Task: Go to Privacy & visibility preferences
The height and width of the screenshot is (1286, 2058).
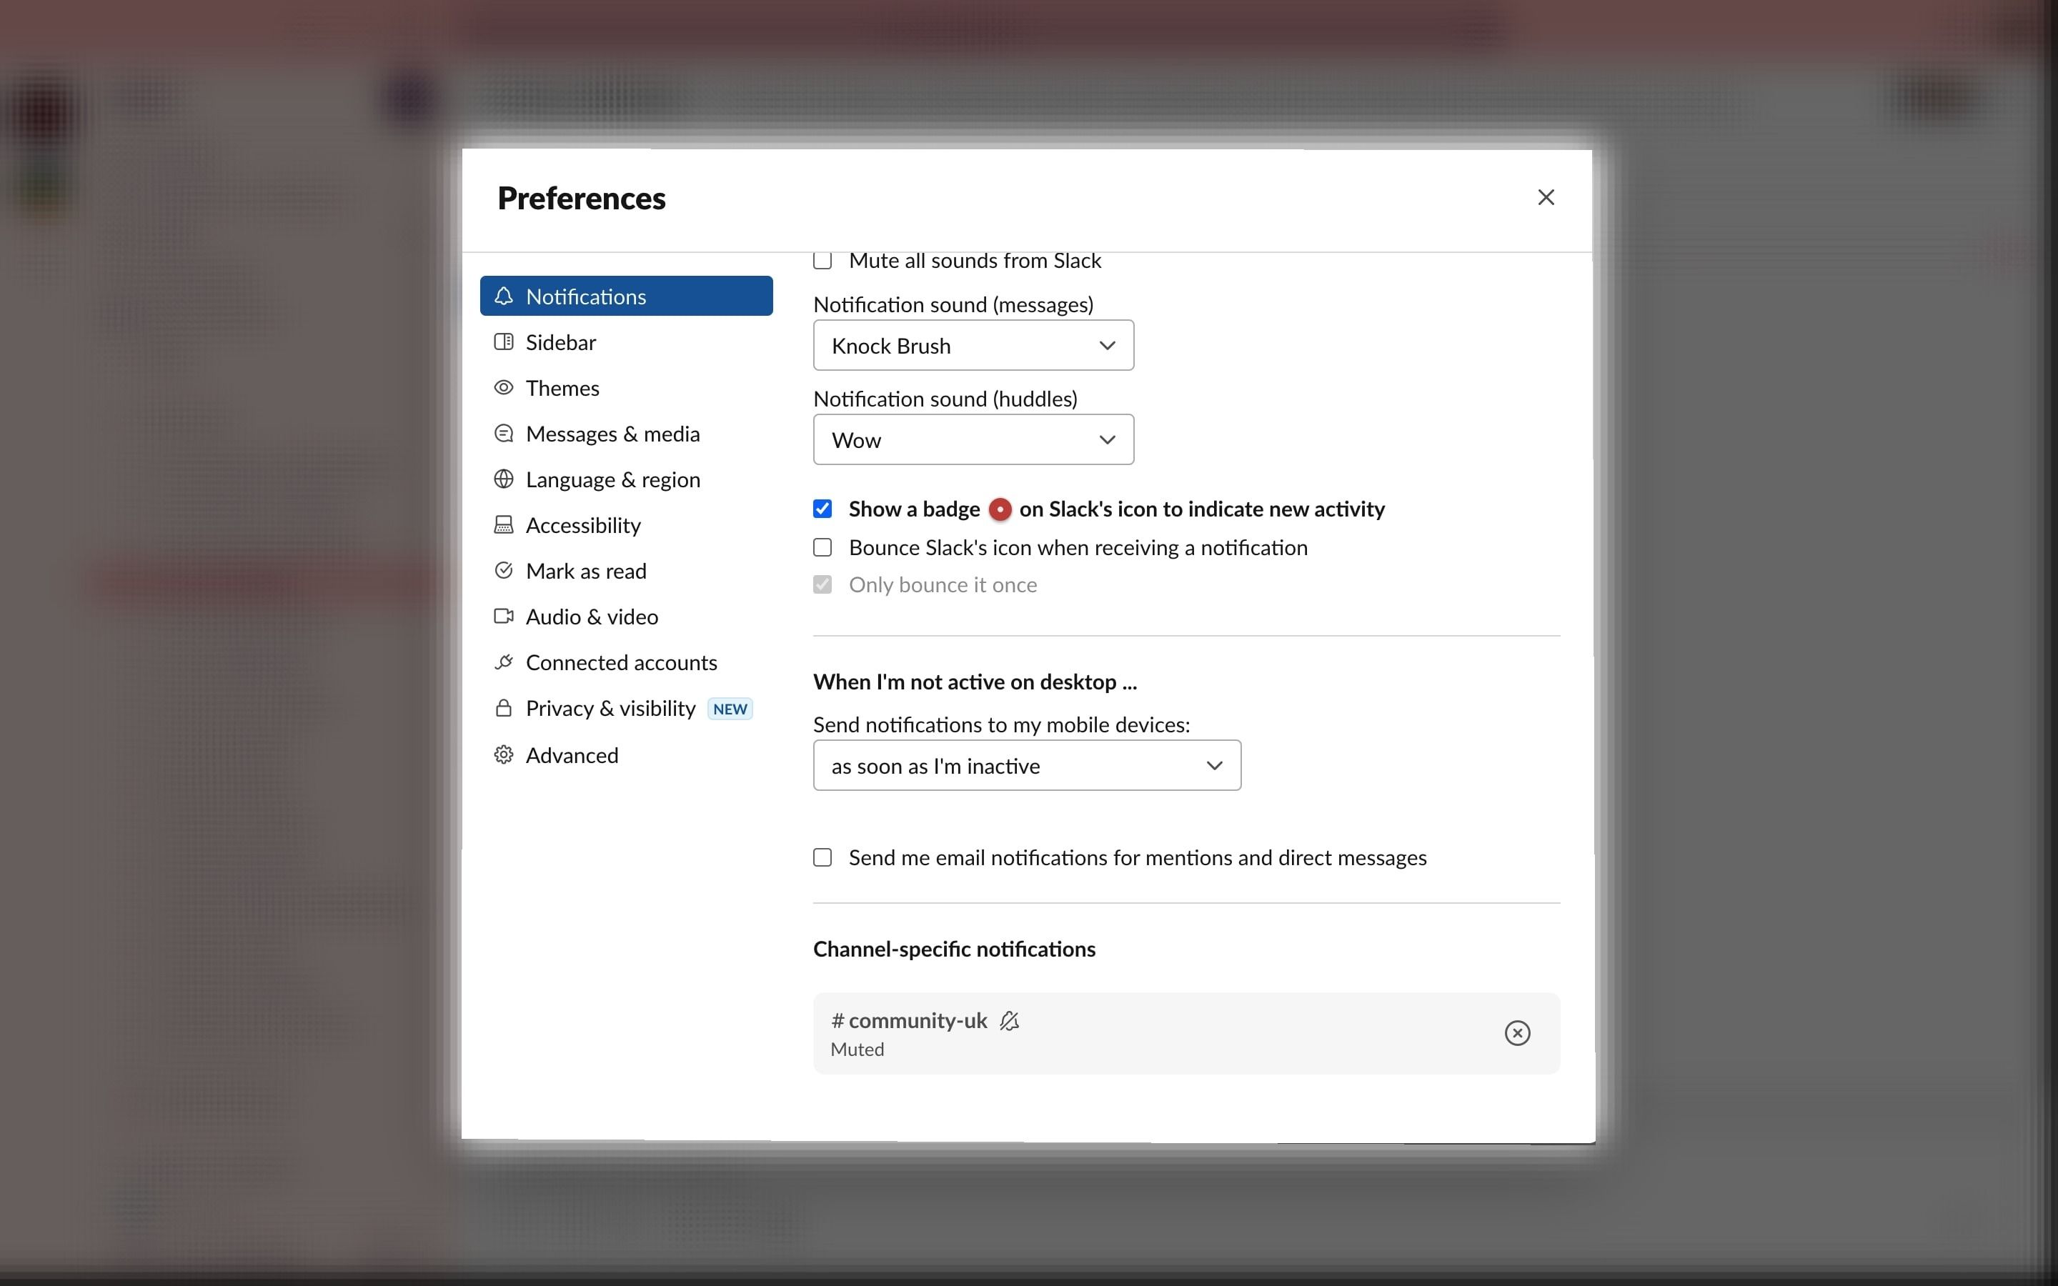Action: 610,709
